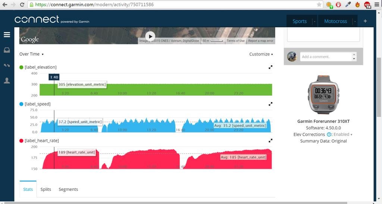Switch to the Splits tab
The height and width of the screenshot is (204, 382).
coord(46,189)
